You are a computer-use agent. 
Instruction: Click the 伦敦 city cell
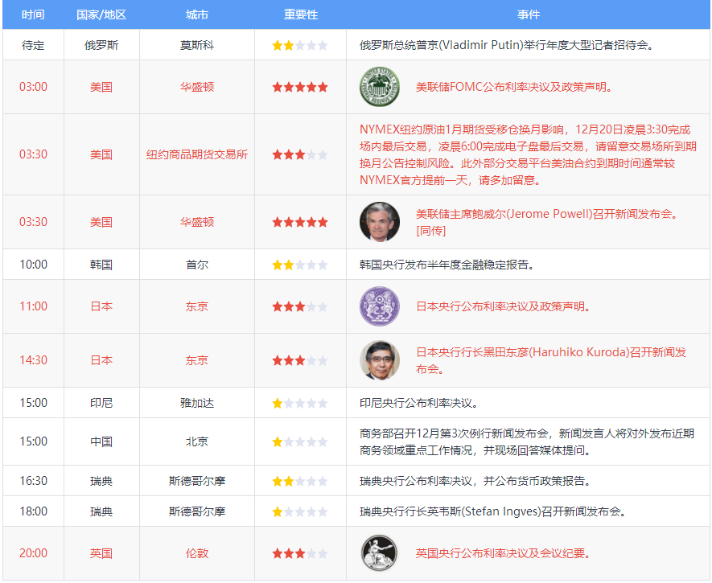pos(196,553)
